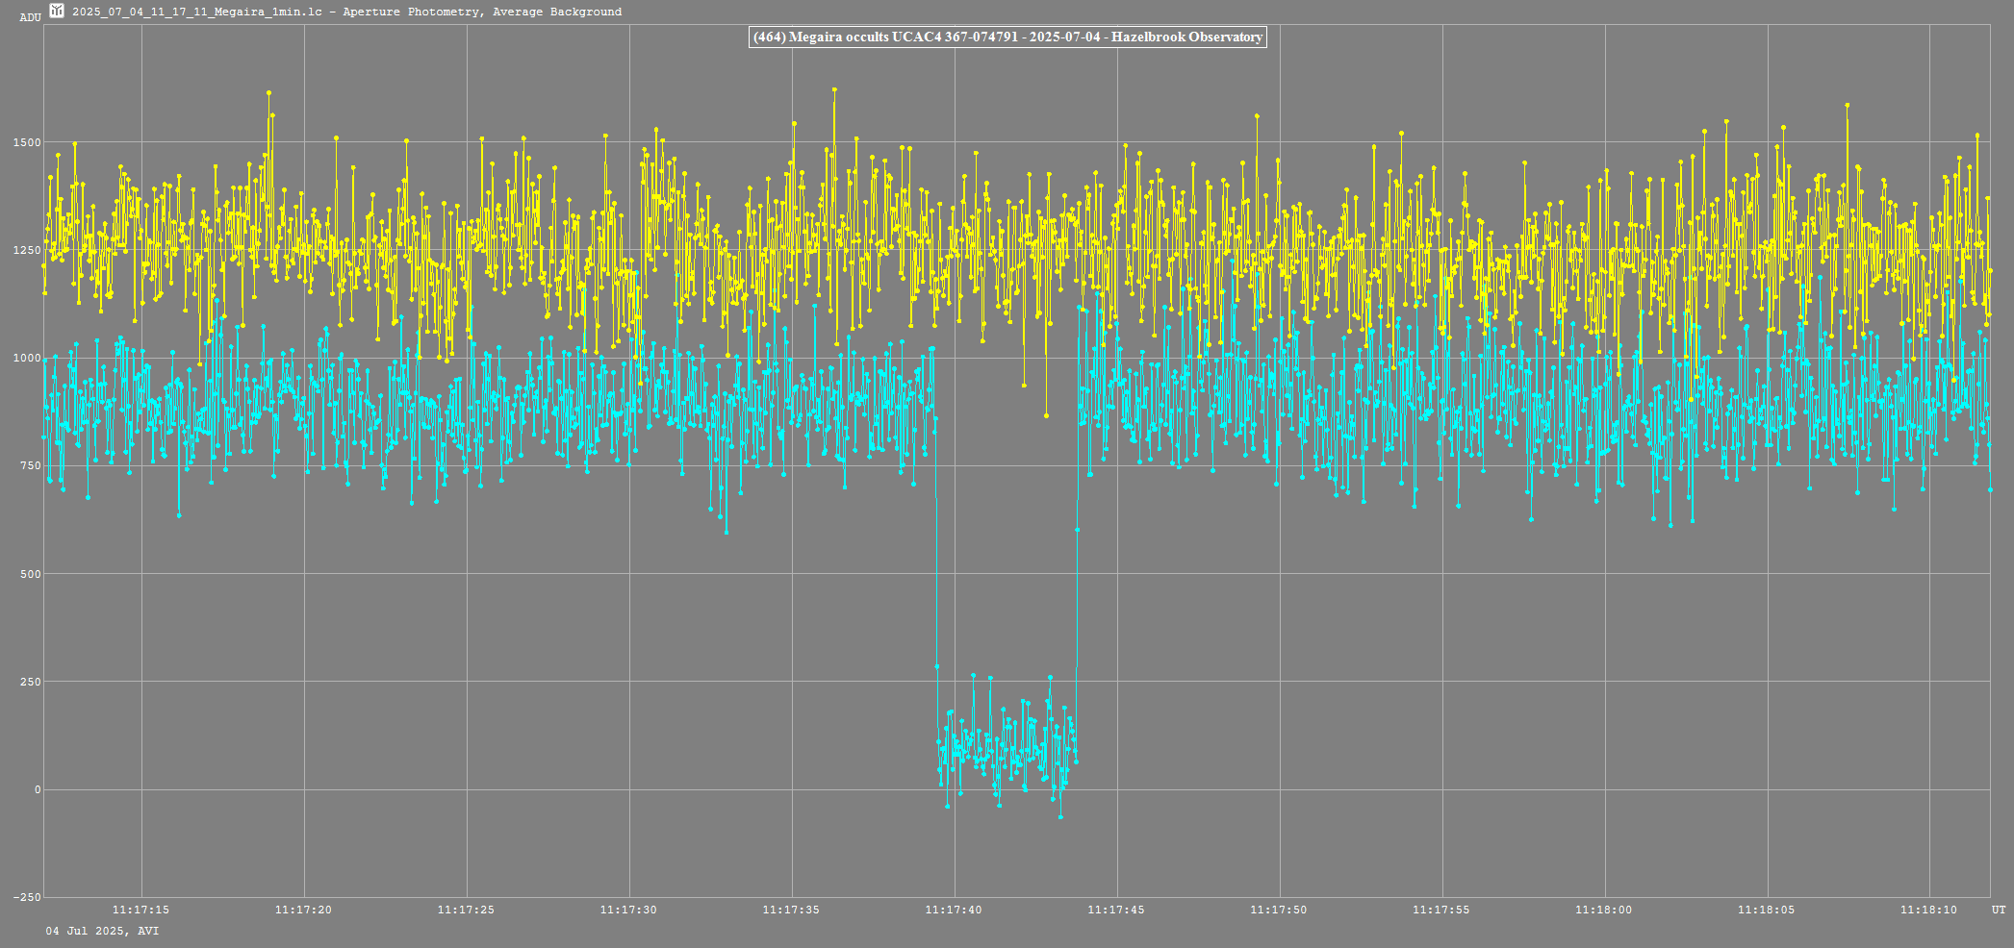
Task: Select the Megaira occults UCAC4 title box
Action: click(x=1007, y=37)
